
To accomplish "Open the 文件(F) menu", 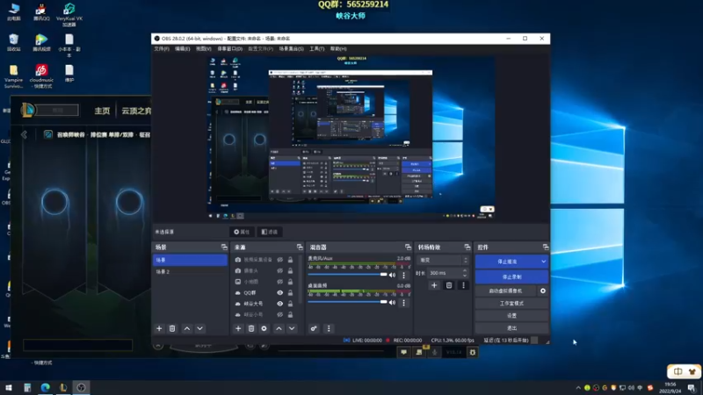I will [162, 49].
